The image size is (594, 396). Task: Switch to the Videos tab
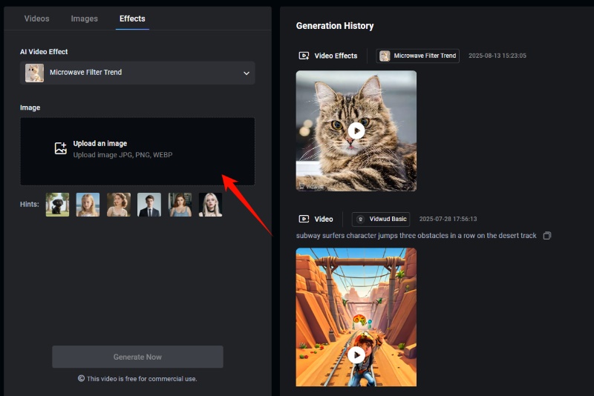pyautogui.click(x=36, y=19)
